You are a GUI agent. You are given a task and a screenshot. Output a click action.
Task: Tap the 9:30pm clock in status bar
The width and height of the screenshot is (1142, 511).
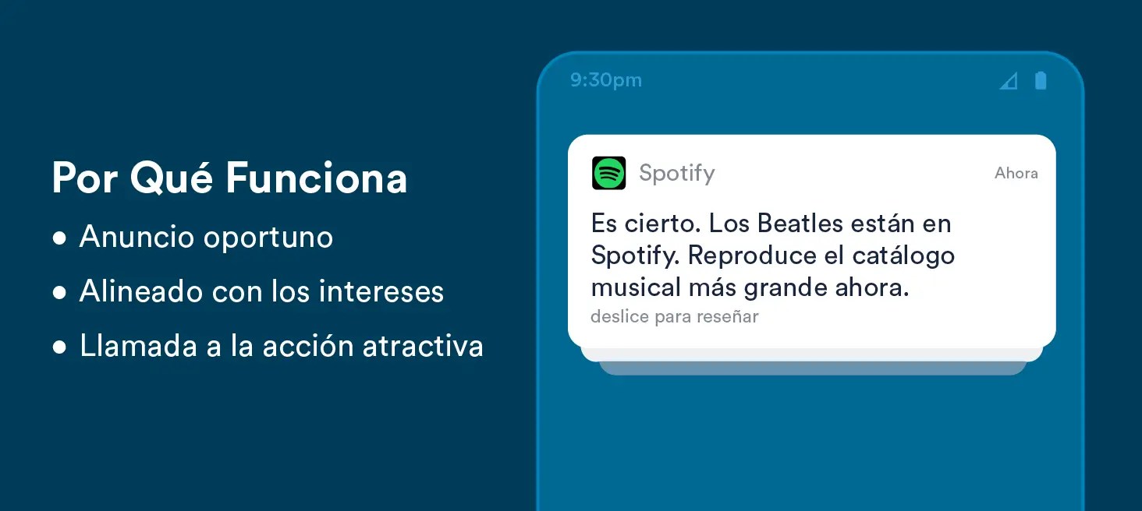pyautogui.click(x=606, y=80)
